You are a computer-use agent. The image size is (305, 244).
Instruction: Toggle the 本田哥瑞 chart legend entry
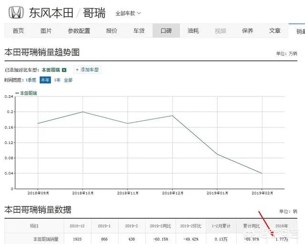click(x=26, y=93)
